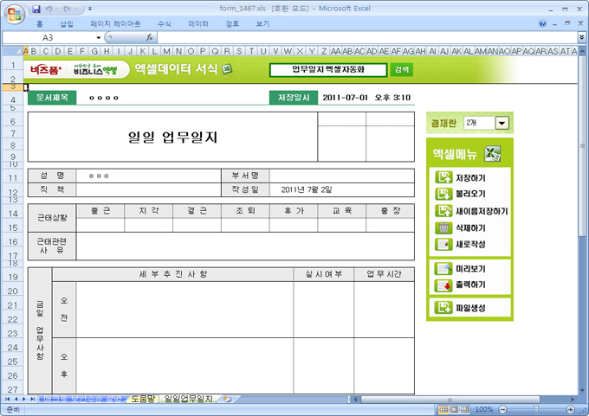The height and width of the screenshot is (416, 589).
Task: Open the 결재란 dropdown showing 2개
Action: point(502,124)
